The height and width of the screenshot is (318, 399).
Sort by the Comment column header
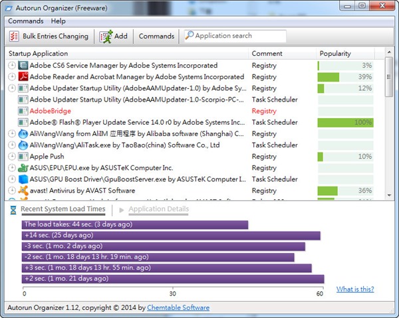pyautogui.click(x=282, y=54)
